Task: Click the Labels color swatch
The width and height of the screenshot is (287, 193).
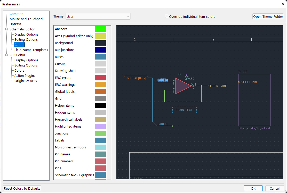Action: (100, 140)
